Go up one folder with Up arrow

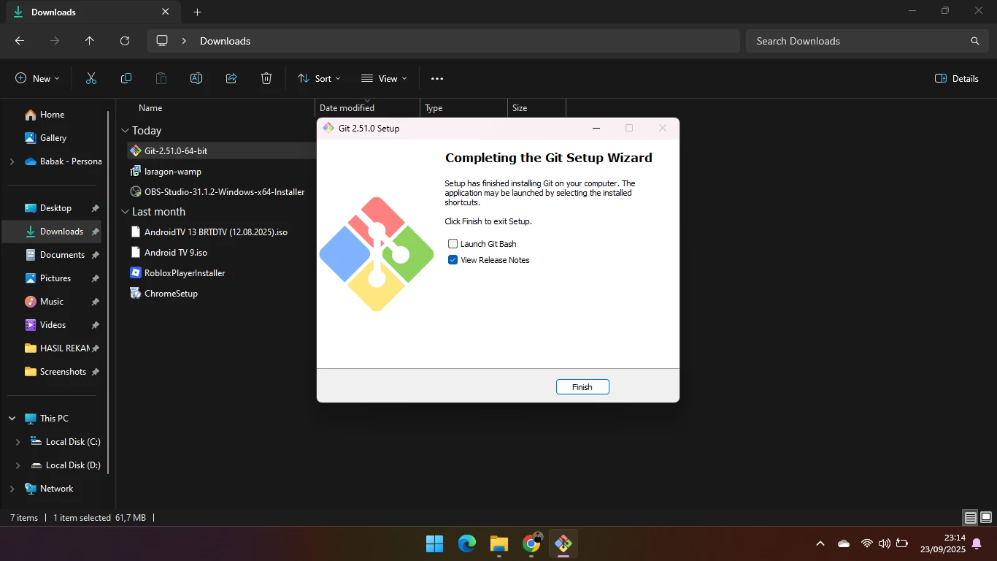90,41
